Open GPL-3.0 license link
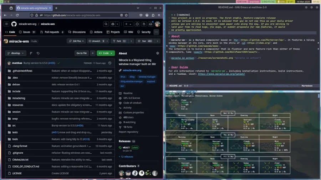The width and height of the screenshot is (321, 180). click(x=132, y=98)
